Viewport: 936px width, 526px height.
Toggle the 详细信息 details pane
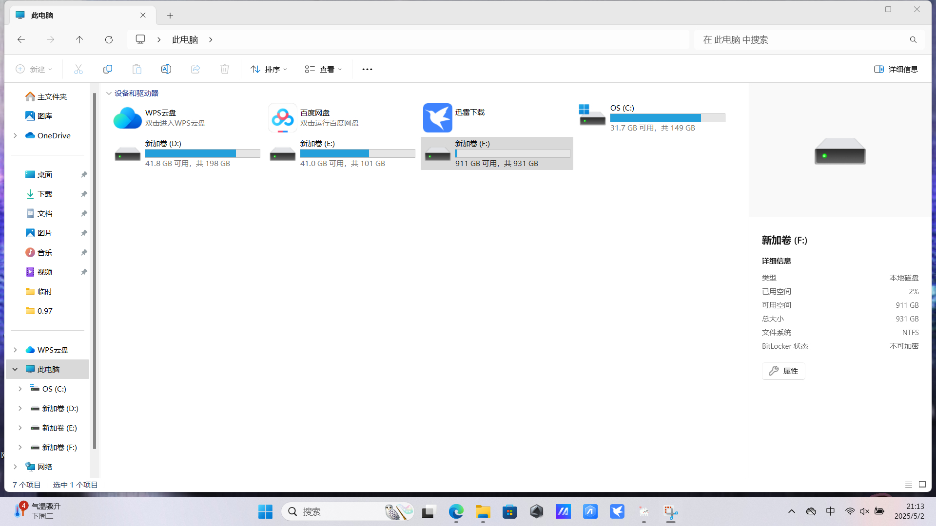coord(896,69)
